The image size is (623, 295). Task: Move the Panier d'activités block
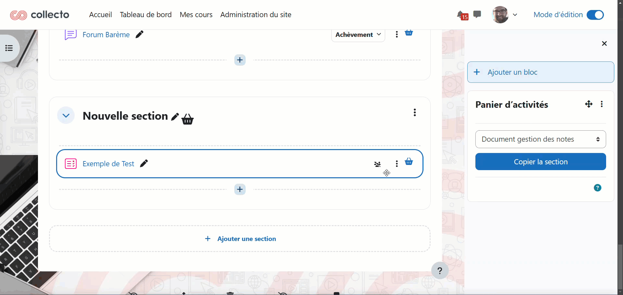tap(589, 104)
